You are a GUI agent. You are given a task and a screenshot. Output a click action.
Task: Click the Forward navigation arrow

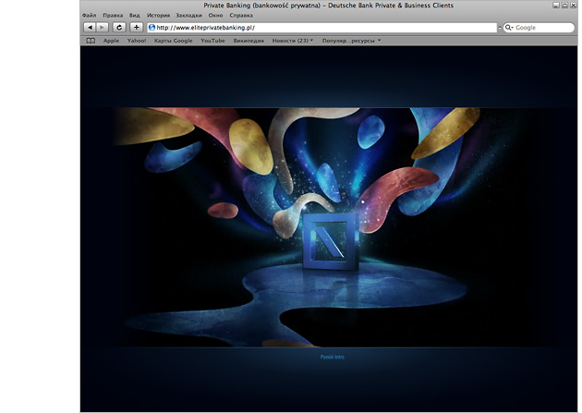click(x=102, y=28)
